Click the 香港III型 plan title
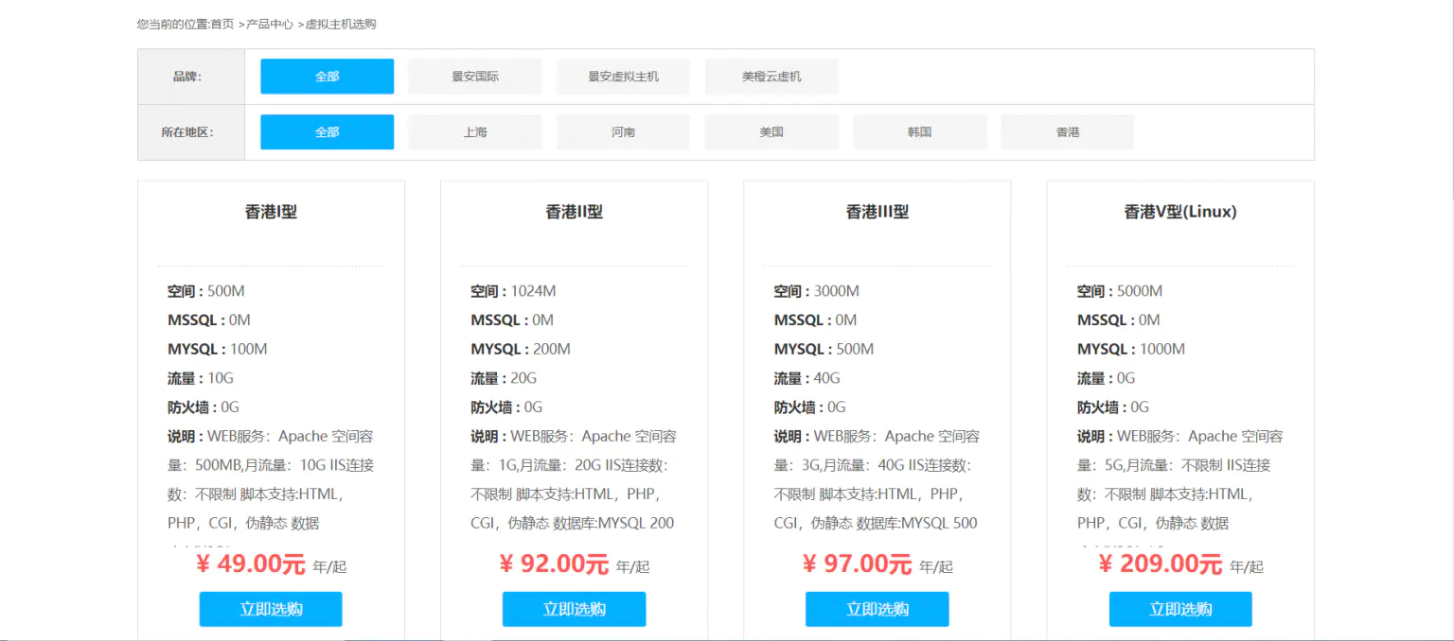This screenshot has height=641, width=1454. pos(878,212)
